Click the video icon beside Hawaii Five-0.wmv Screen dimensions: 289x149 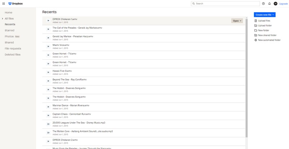48,72
